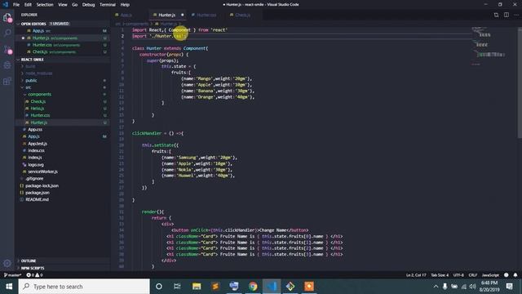522x294 pixels.
Task: Open the View menu
Action: point(63,5)
